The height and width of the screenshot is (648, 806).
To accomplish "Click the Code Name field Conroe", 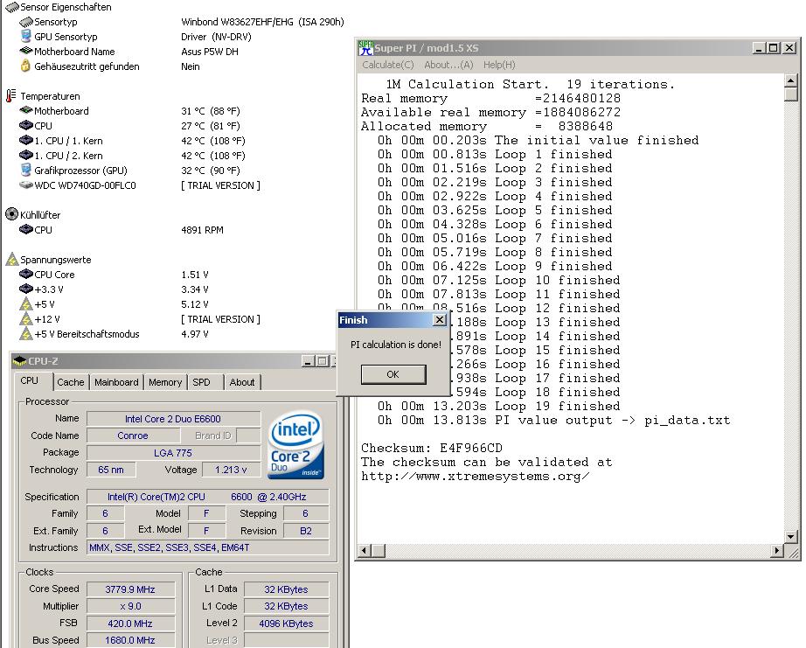I will point(133,435).
